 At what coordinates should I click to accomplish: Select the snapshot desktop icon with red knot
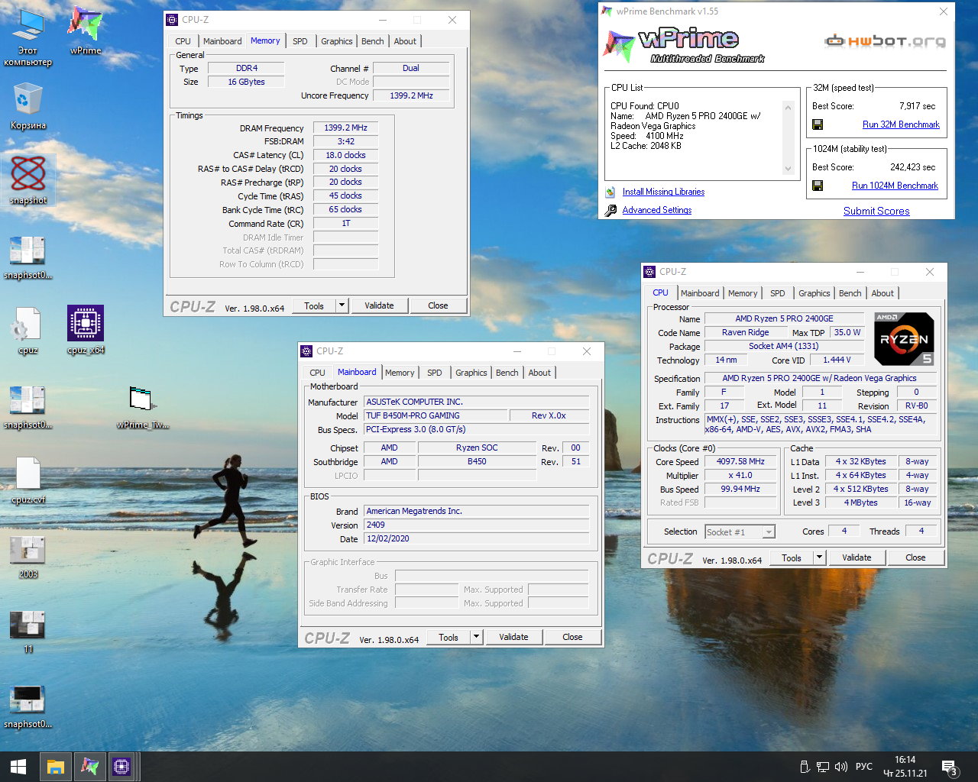pyautogui.click(x=28, y=180)
